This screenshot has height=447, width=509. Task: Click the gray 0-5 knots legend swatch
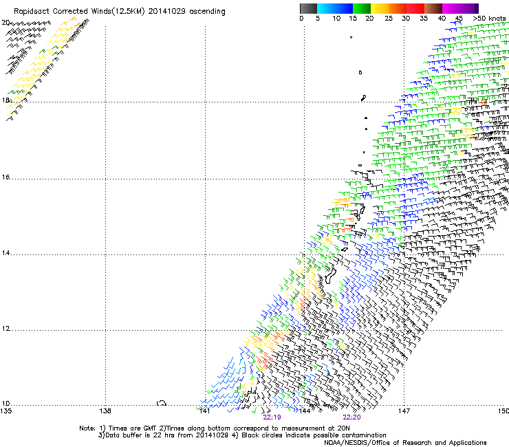(308, 8)
